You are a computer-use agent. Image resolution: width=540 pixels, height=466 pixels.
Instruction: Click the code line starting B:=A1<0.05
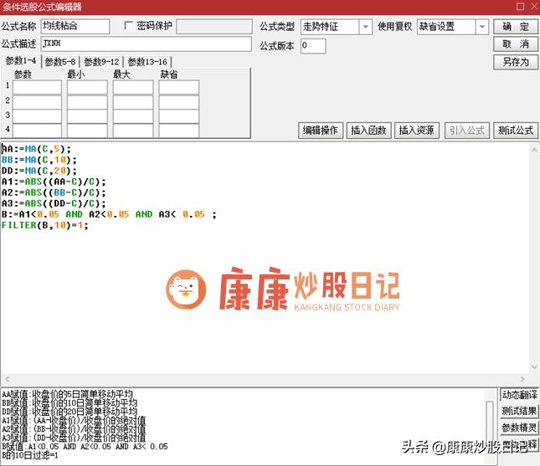tap(109, 214)
